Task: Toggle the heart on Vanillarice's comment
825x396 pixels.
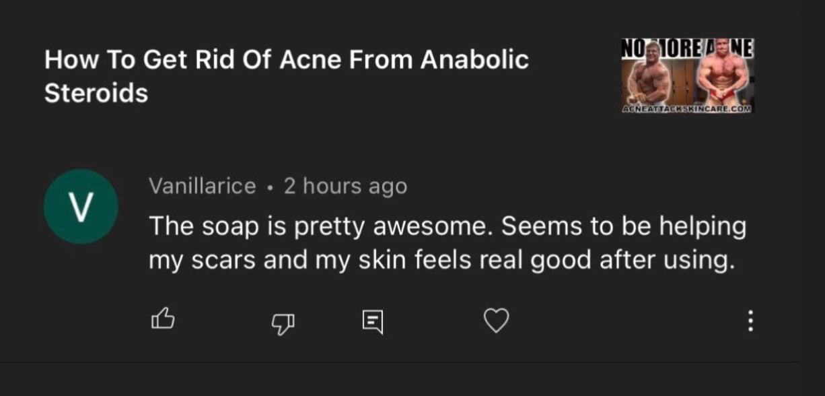Action: [x=497, y=321]
